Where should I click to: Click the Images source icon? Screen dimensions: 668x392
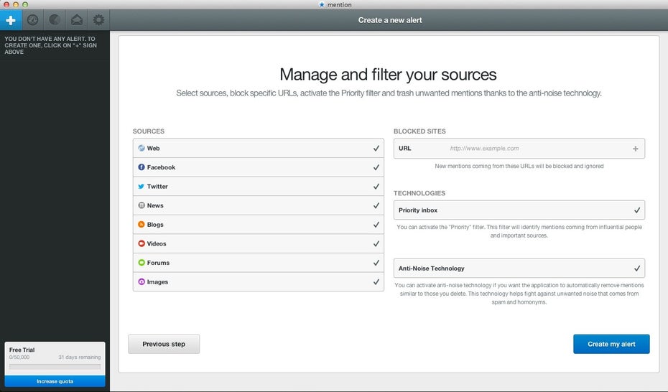[142, 281]
